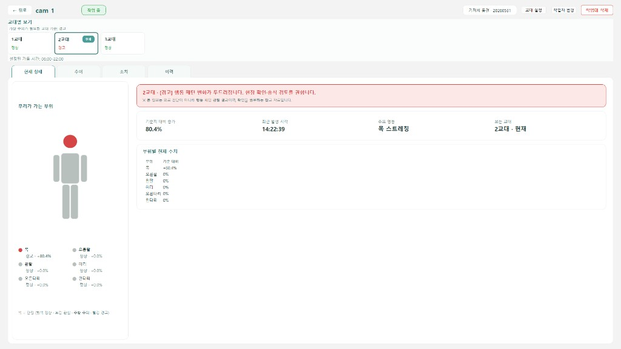
Task: Switch to the 현재 상태 tab
Action: 33,71
